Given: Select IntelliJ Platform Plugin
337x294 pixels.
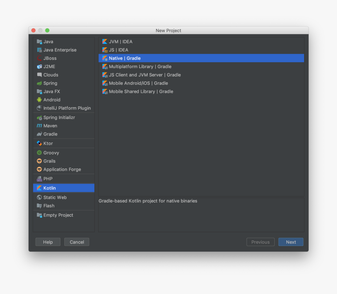Looking at the screenshot, I should [64, 108].
